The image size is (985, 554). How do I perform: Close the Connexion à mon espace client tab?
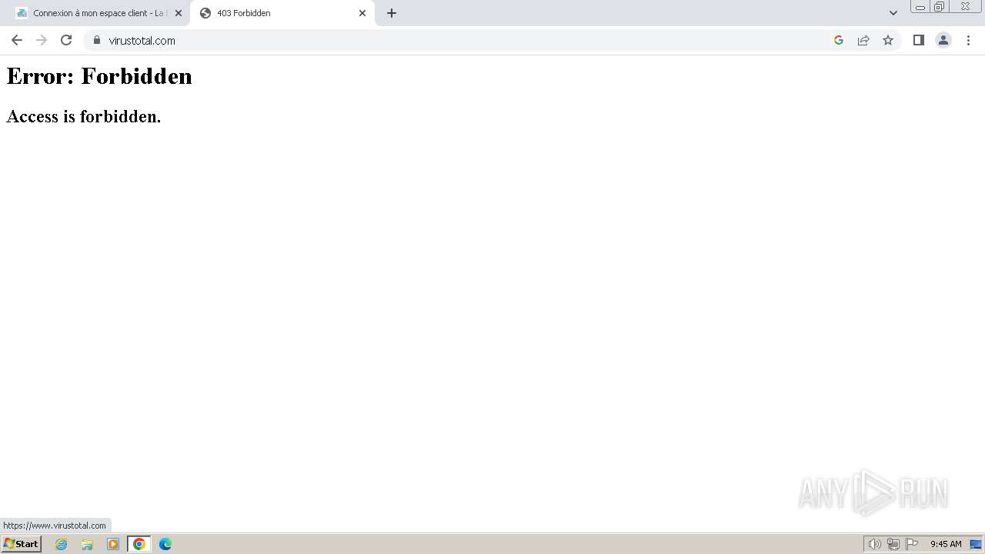(179, 13)
